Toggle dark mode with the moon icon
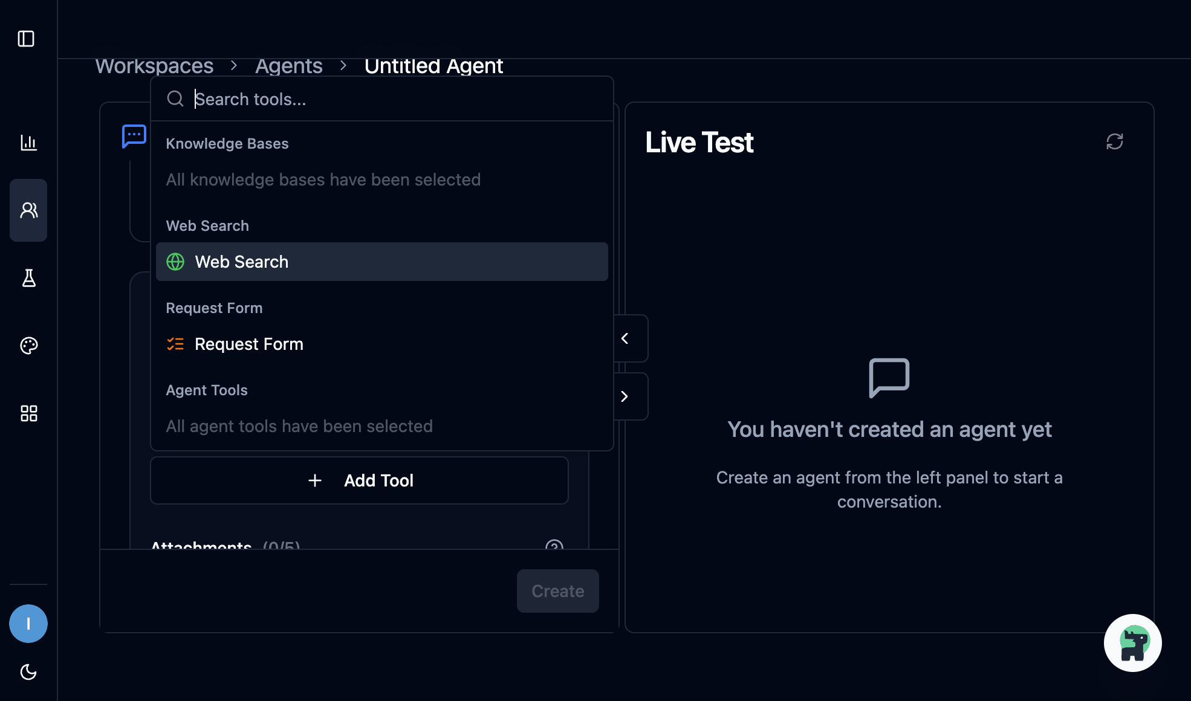The width and height of the screenshot is (1191, 701). pos(28,672)
